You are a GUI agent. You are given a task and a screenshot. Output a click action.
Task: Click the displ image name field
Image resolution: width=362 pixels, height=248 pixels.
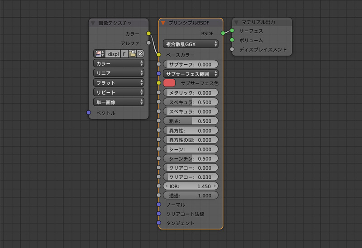click(113, 53)
